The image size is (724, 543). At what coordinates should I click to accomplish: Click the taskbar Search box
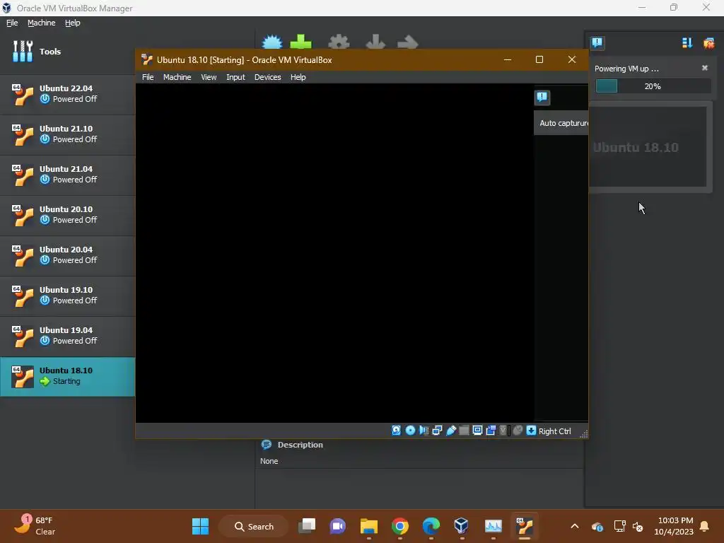click(254, 526)
